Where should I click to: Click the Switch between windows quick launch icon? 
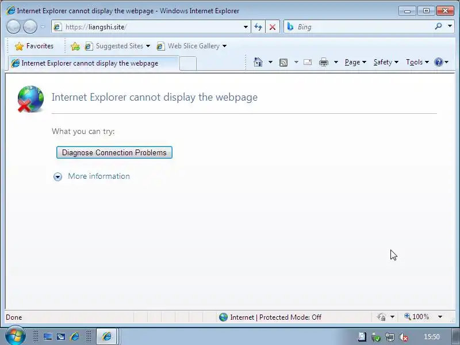[x=61, y=336]
